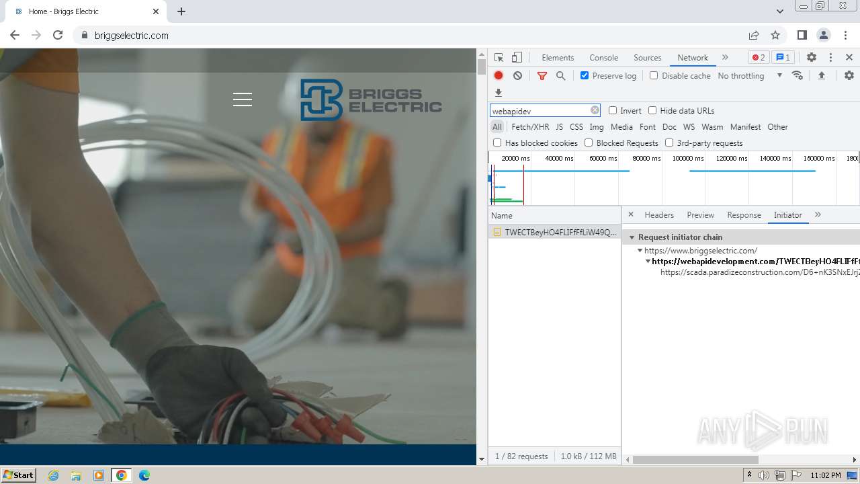The image size is (860, 484).
Task: Check the 3rd-party requests option
Action: [x=669, y=143]
